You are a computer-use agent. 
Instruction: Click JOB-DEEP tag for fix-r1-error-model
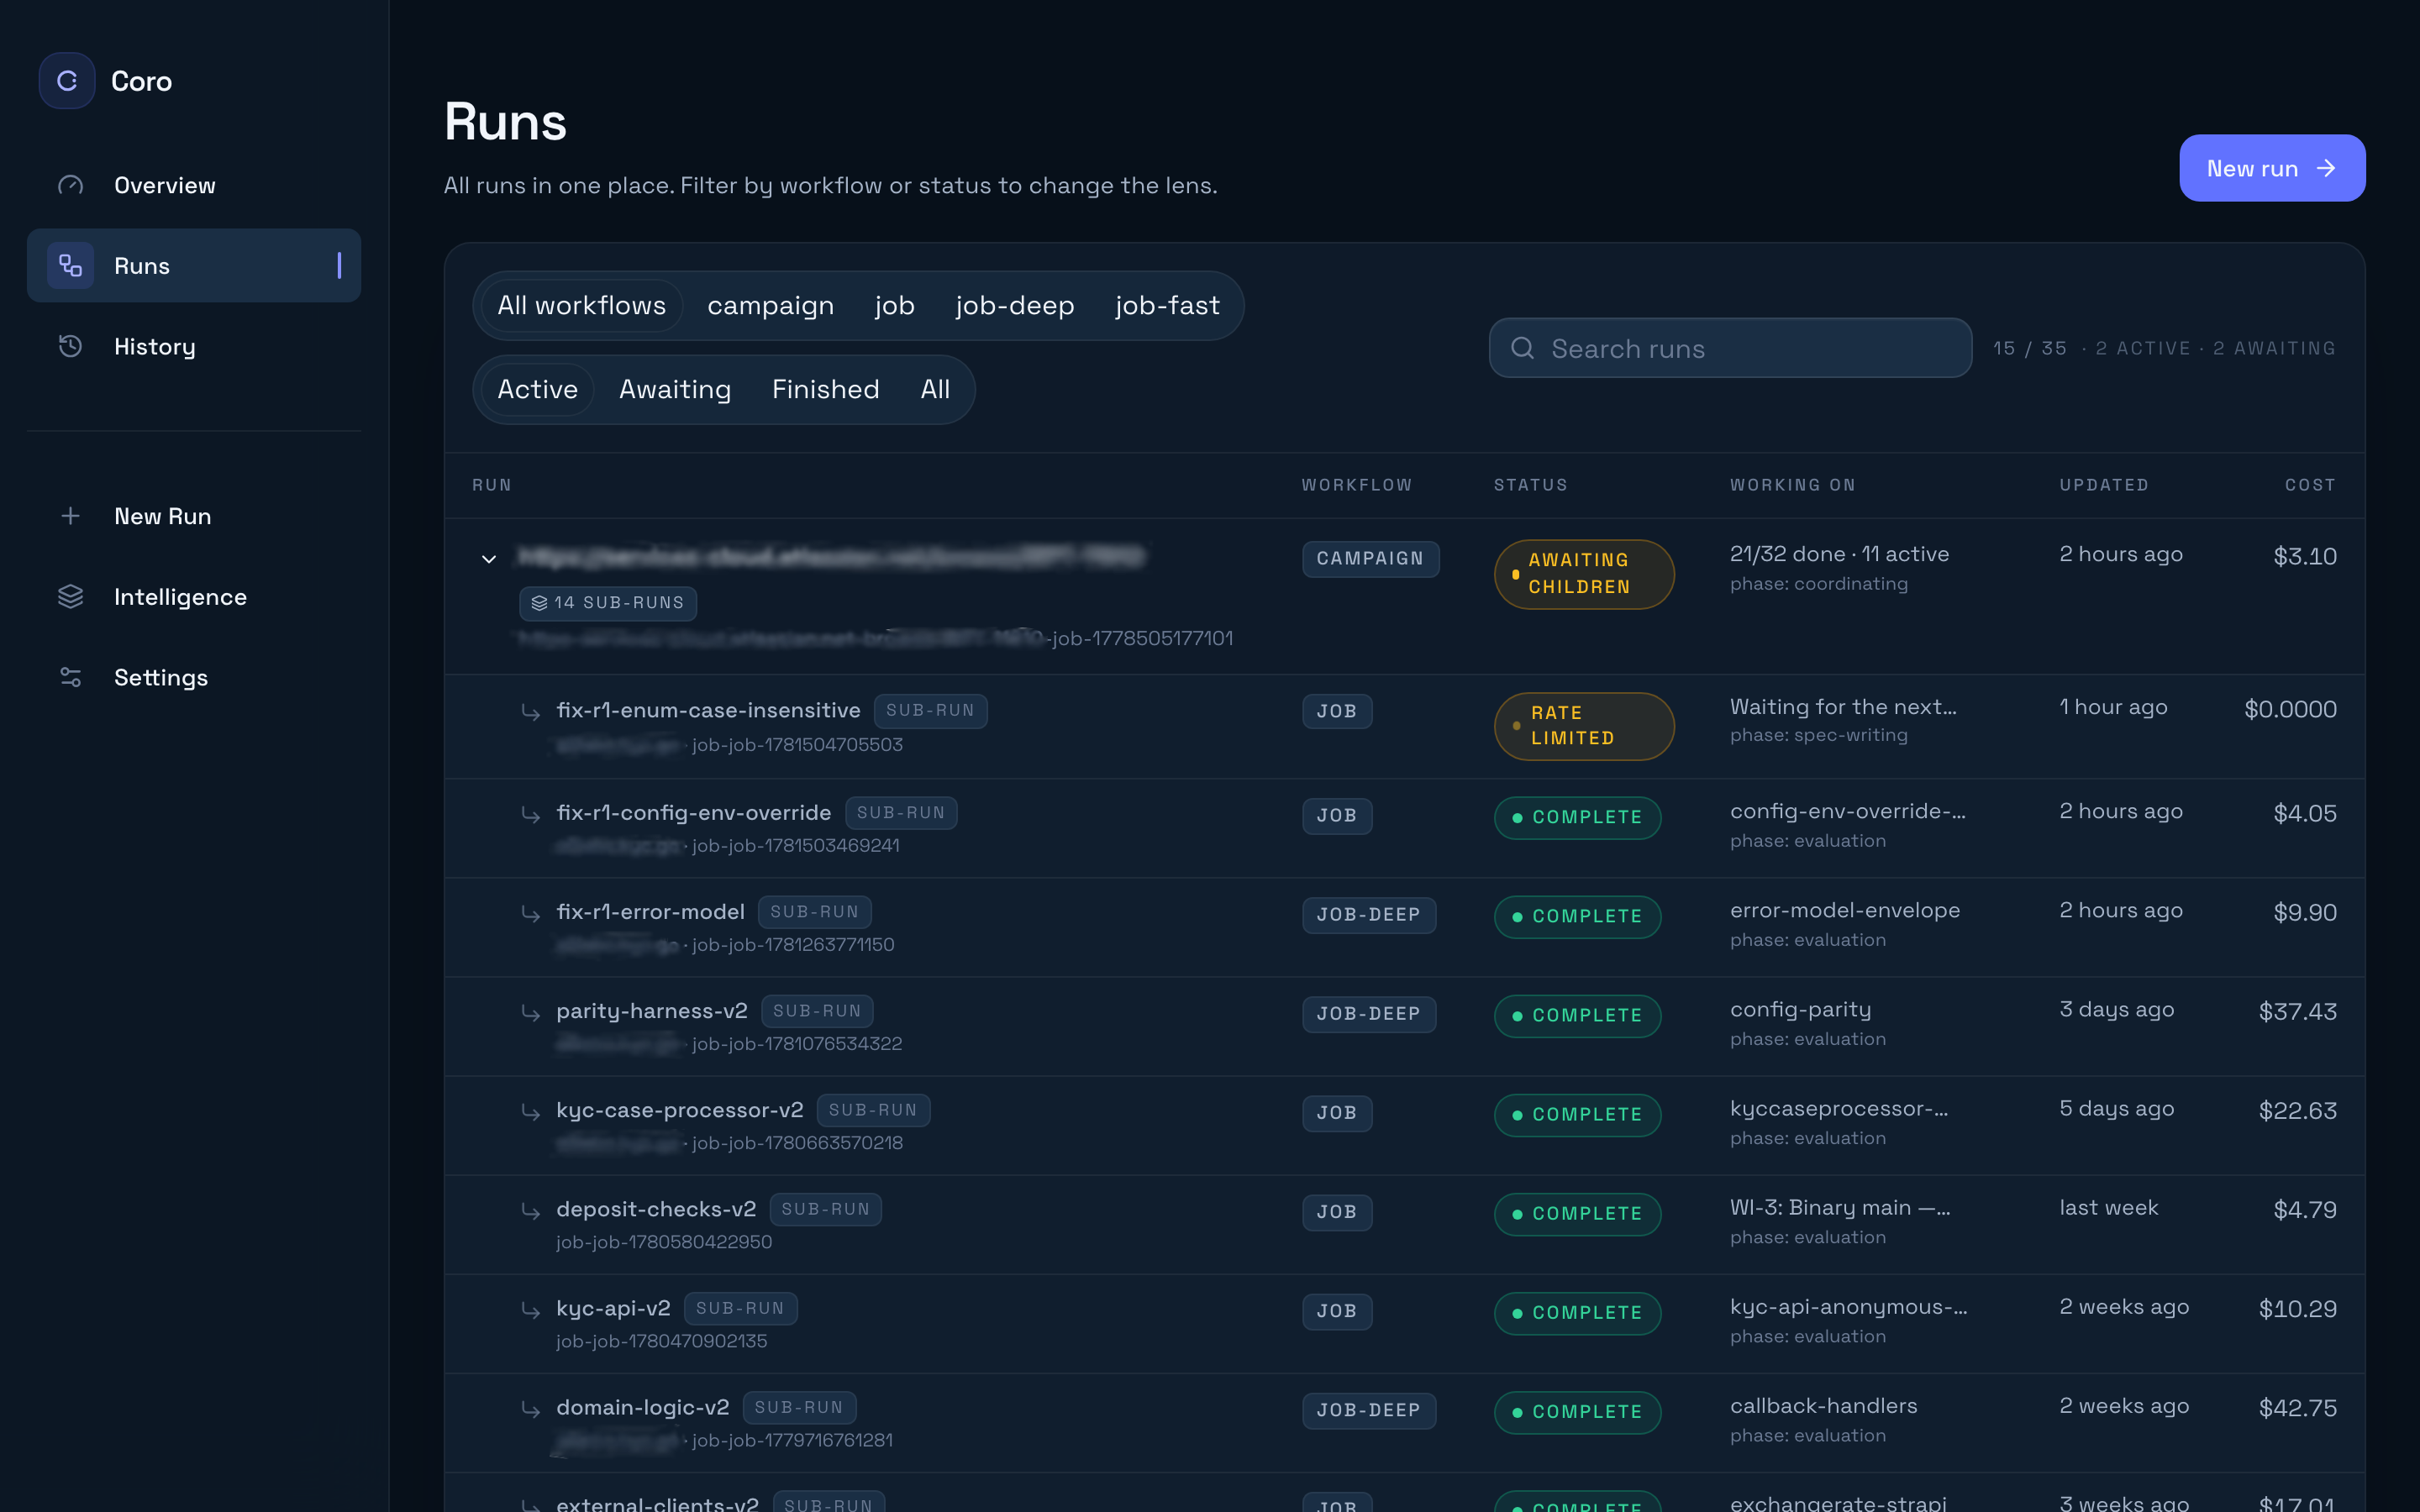[x=1369, y=915]
